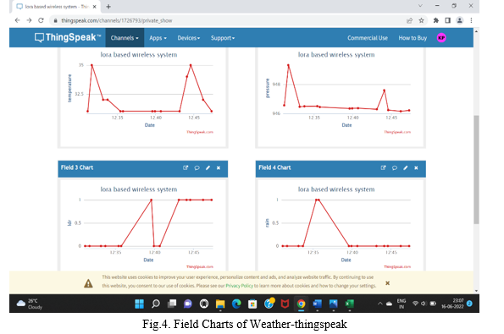This screenshot has width=504, height=334.
Task: Open Microsoft Edge from taskbar
Action: coord(236,304)
